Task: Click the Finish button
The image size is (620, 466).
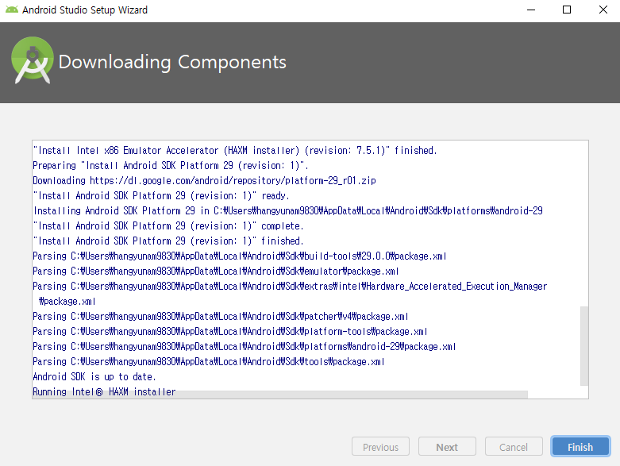Action: click(580, 447)
